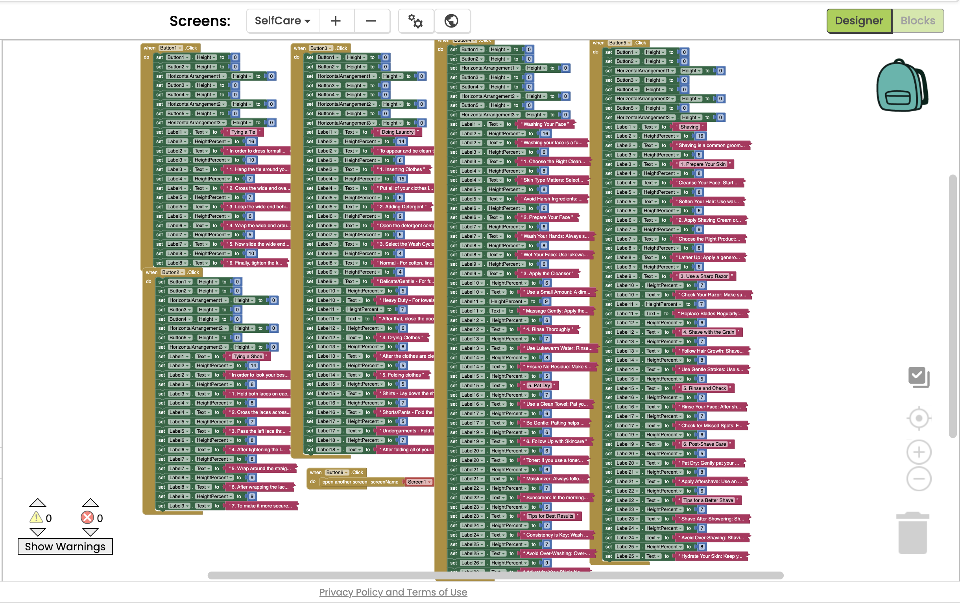This screenshot has height=603, width=960.
Task: Expand Button1 dropdown in first Click event
Action: click(172, 48)
